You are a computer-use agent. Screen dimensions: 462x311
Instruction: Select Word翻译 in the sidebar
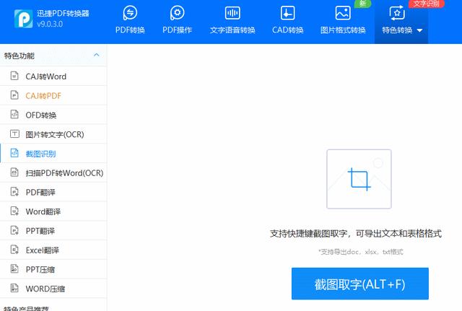click(53, 211)
